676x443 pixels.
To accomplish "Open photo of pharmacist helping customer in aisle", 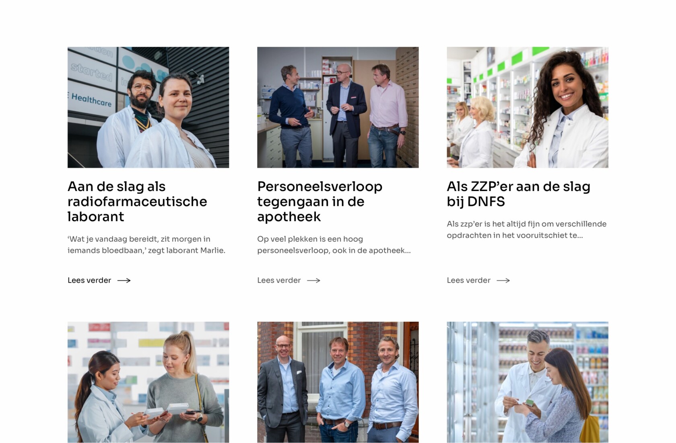I will tap(528, 382).
